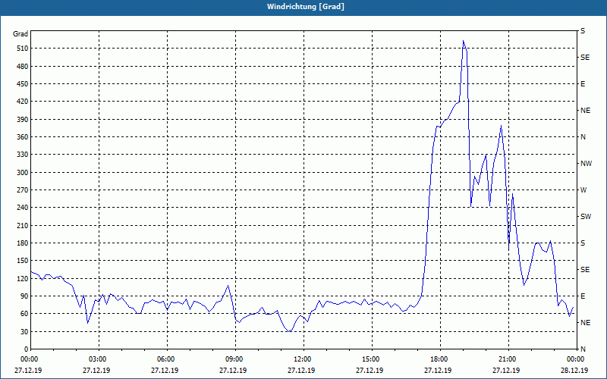Click the W compass label on the right axis

583,190
